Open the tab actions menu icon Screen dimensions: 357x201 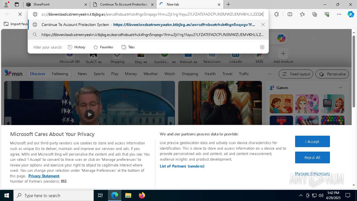[x=17, y=4]
